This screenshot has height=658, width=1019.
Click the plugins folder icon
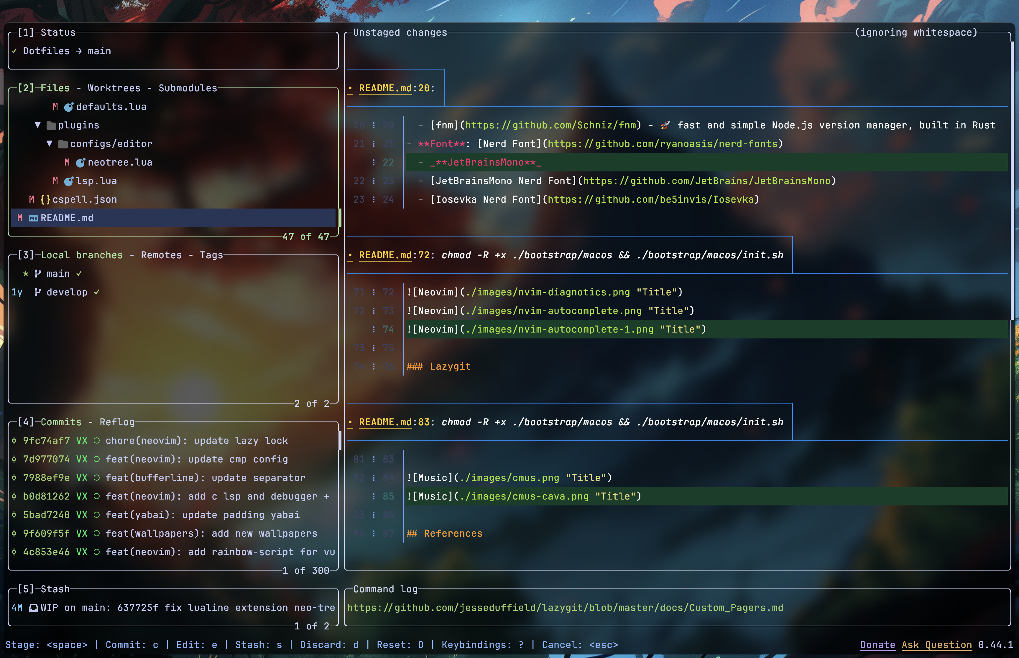coord(51,125)
